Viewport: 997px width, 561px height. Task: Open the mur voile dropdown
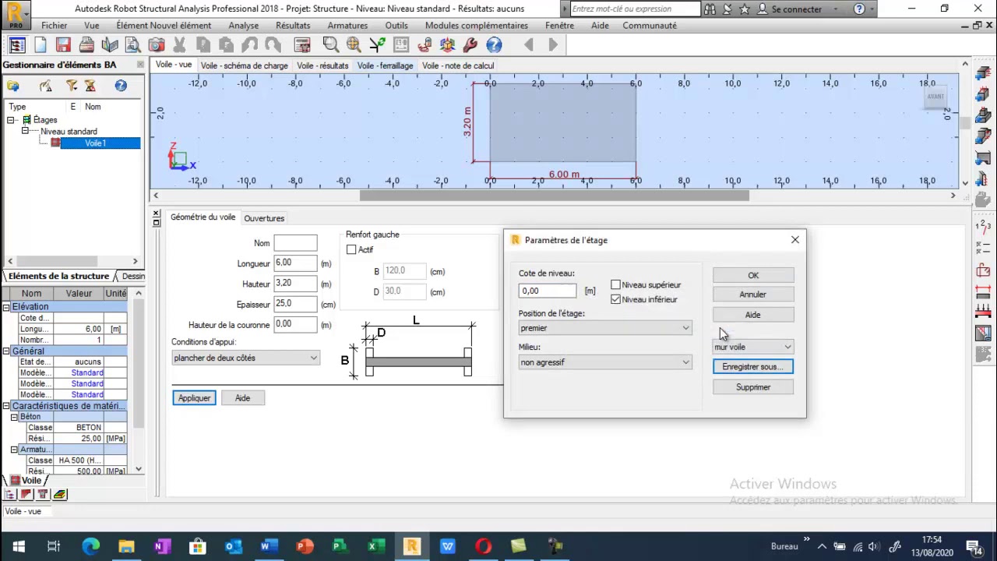[752, 347]
